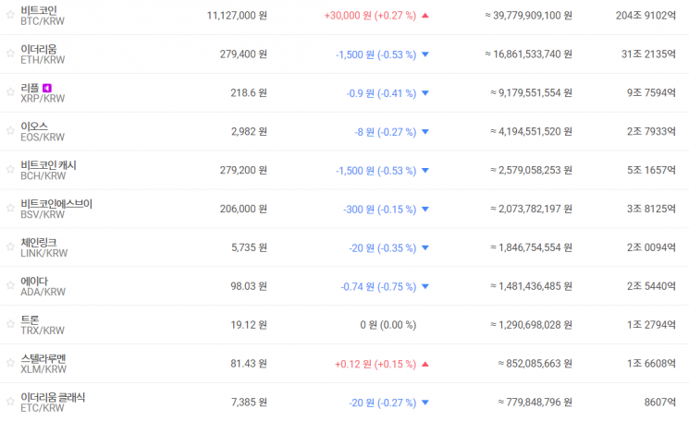Select the change +30,000 원 (+0.27 %)
The image size is (689, 421).
click(370, 16)
